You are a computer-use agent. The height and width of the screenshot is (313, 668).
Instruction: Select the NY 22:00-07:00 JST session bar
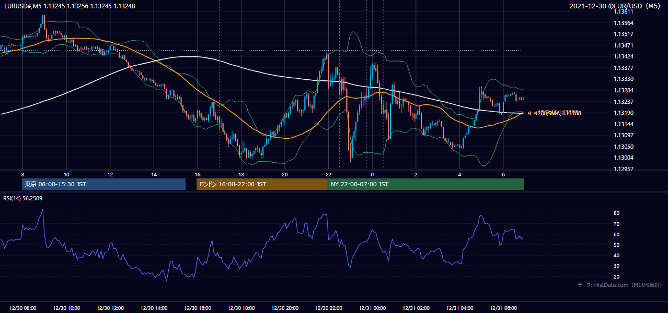tap(426, 184)
